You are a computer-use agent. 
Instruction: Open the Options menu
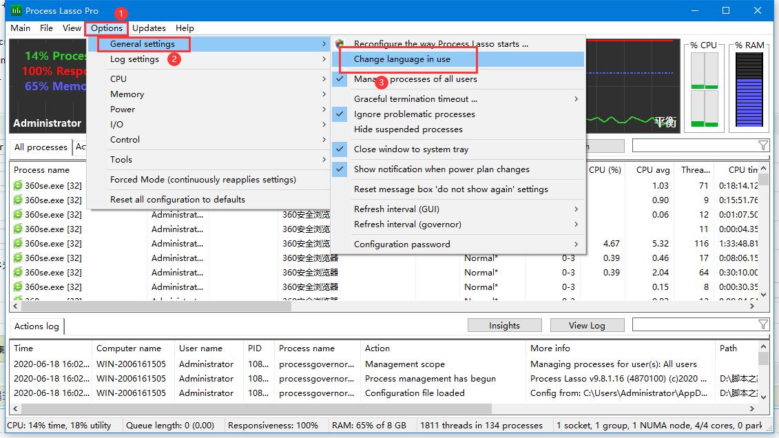106,28
